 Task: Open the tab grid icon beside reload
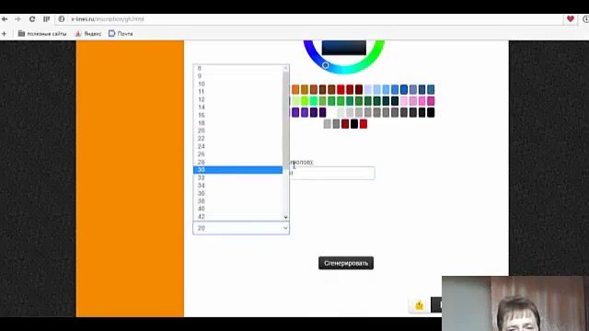pos(46,19)
